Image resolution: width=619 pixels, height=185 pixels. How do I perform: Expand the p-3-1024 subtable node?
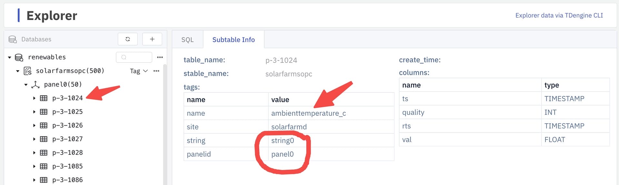(34, 98)
